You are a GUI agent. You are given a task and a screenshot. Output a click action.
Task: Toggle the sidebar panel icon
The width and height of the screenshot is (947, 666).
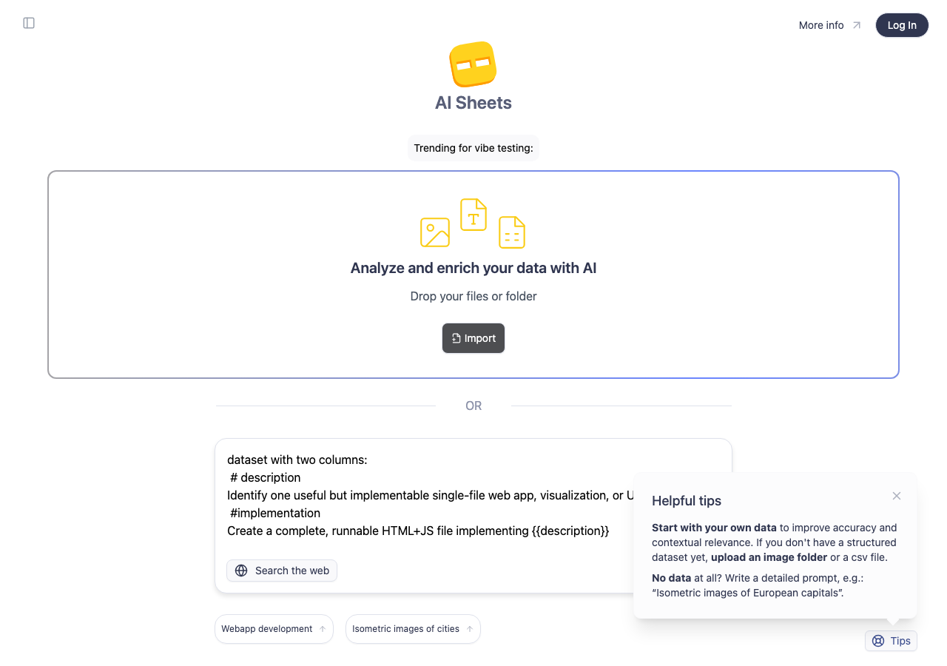pos(29,23)
